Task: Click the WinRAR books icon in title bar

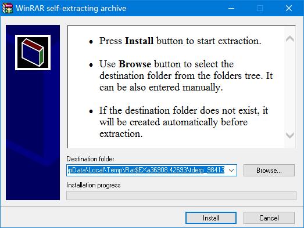Action: click(8, 8)
